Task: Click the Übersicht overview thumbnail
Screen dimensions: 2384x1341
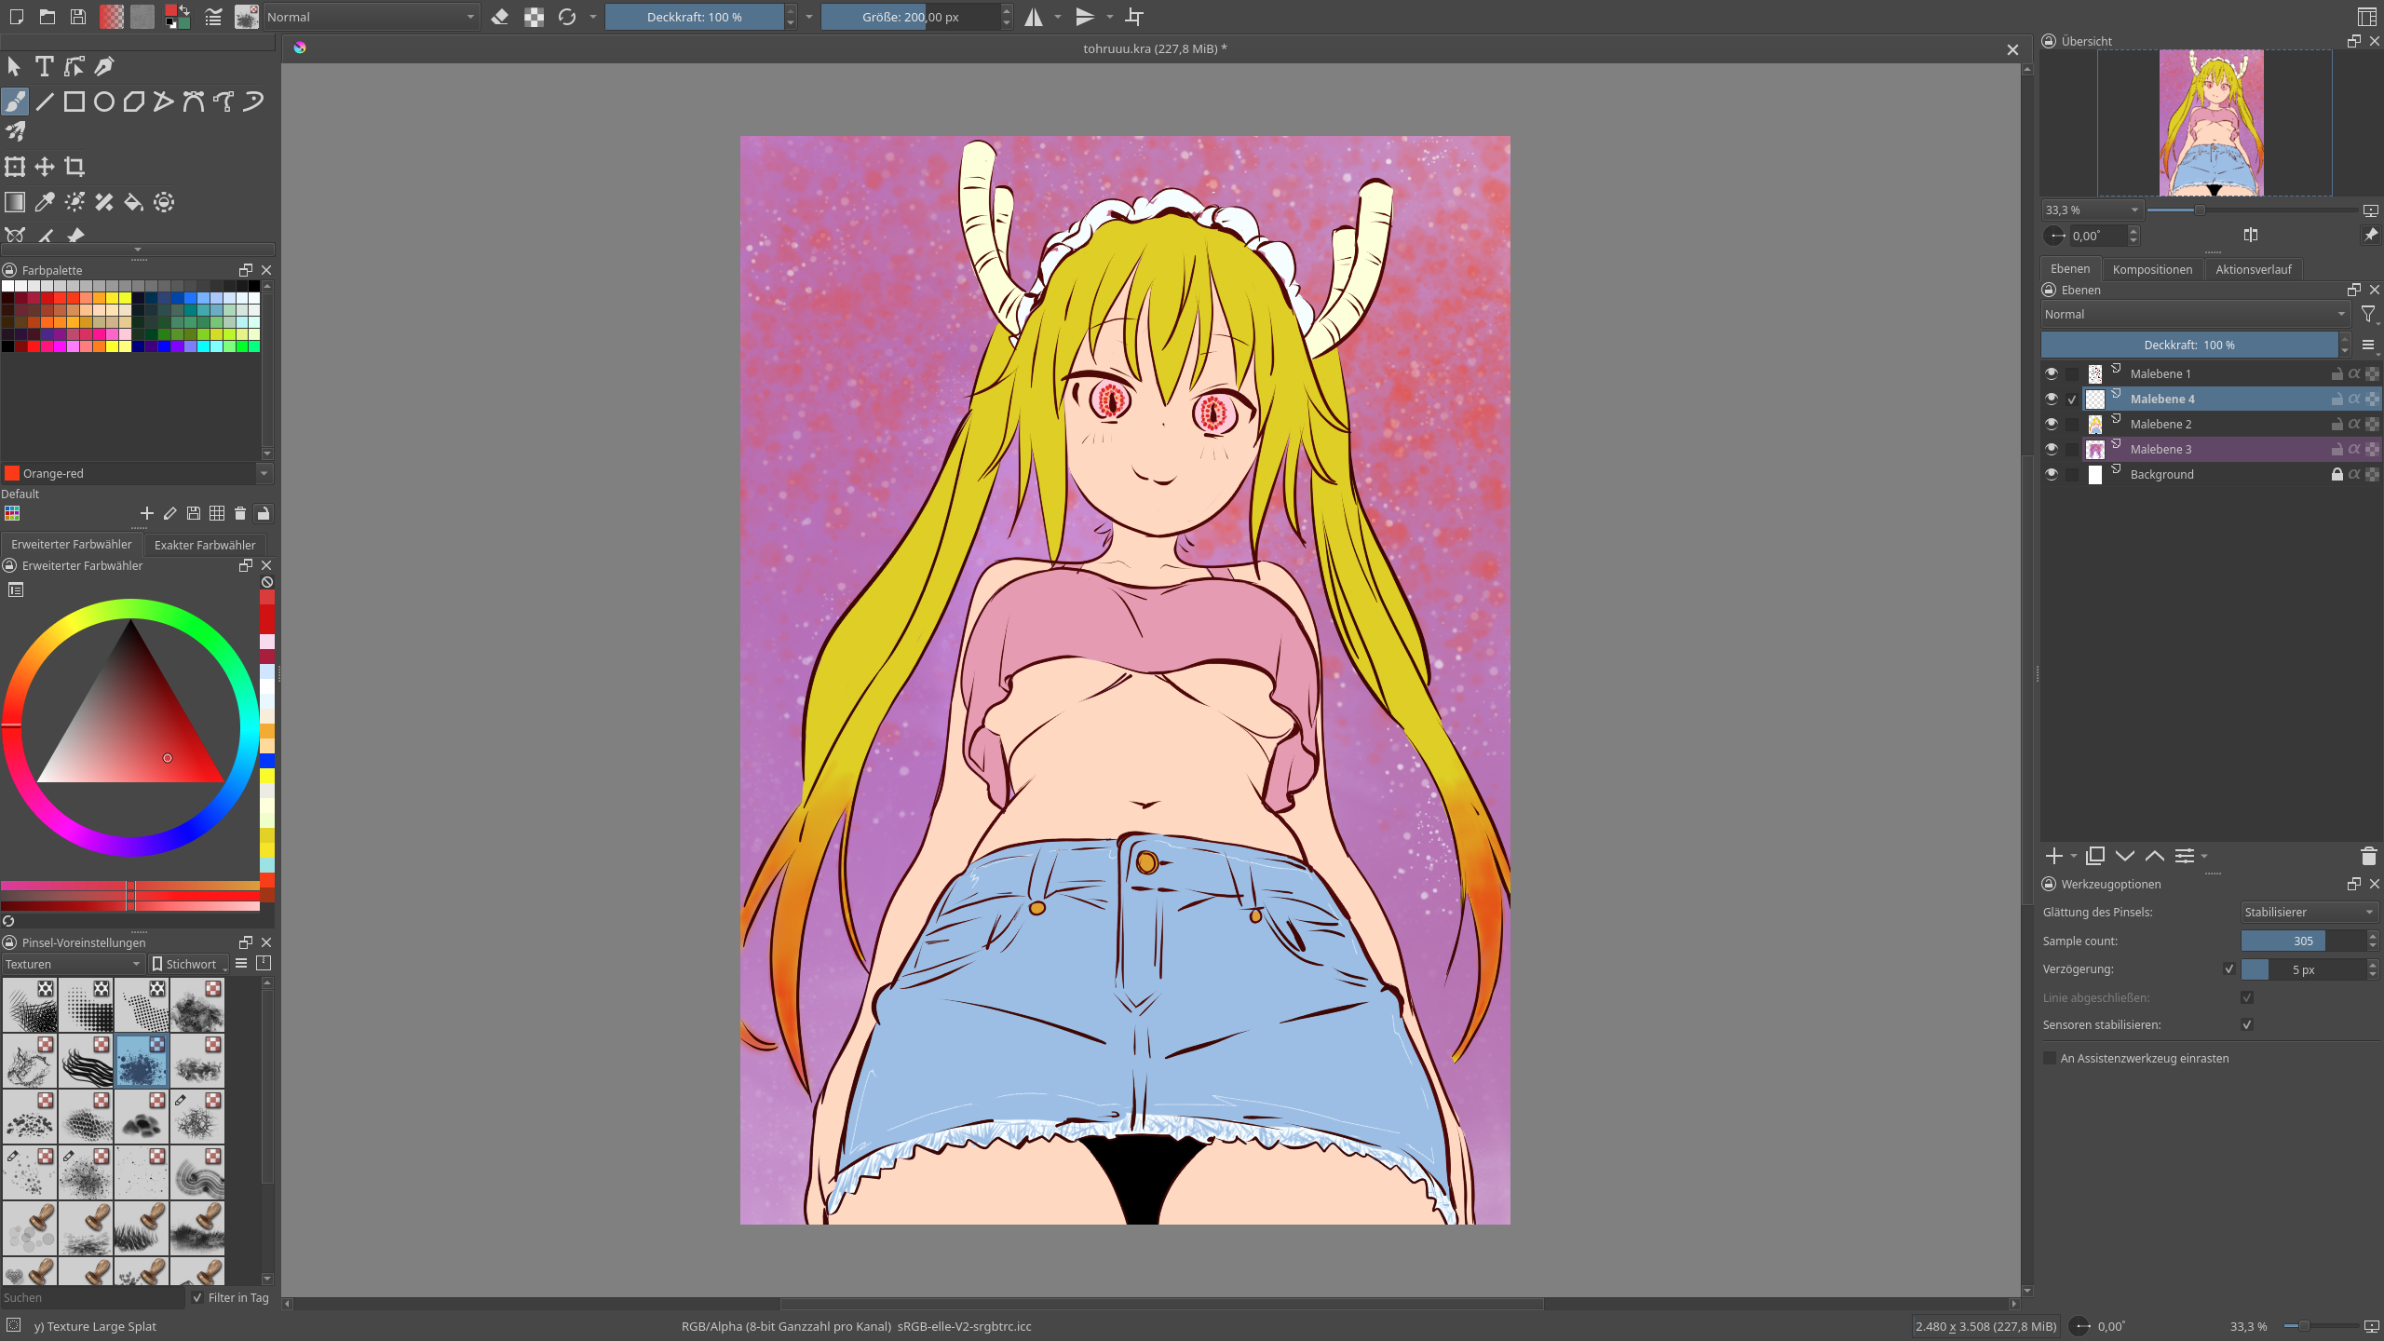Action: pos(2211,122)
